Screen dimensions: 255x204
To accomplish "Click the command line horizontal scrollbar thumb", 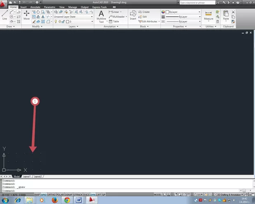I will (x=244, y=190).
